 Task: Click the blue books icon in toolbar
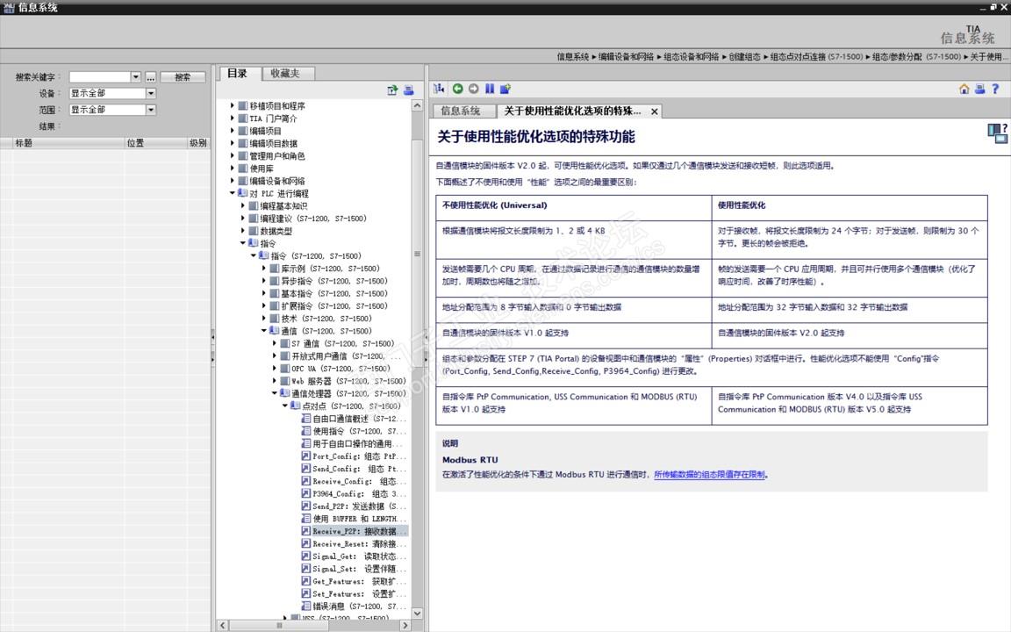[x=490, y=89]
